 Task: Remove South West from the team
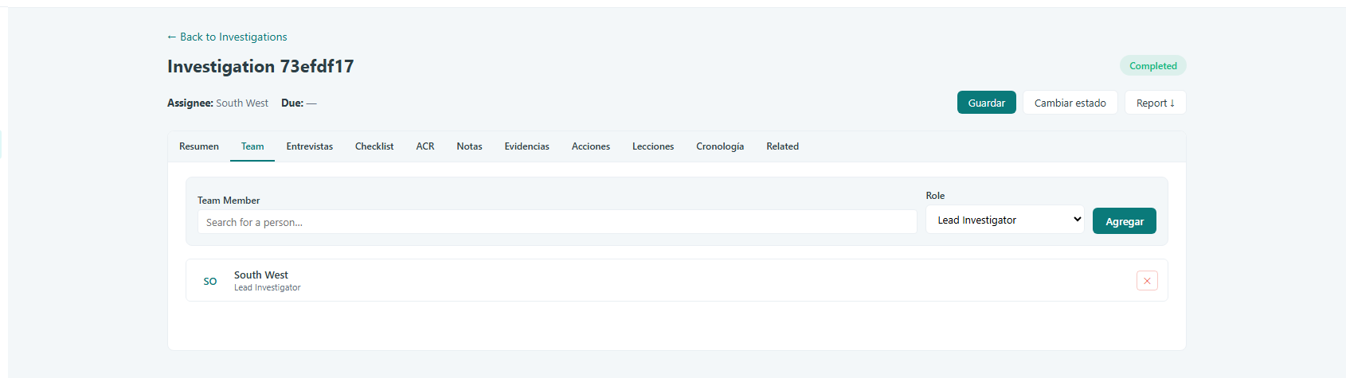tap(1147, 281)
